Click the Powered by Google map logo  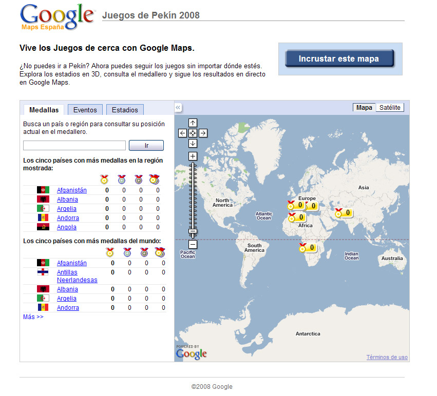(192, 352)
